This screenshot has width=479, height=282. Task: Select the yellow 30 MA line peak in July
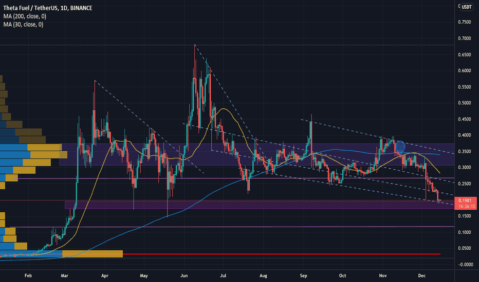224,109
